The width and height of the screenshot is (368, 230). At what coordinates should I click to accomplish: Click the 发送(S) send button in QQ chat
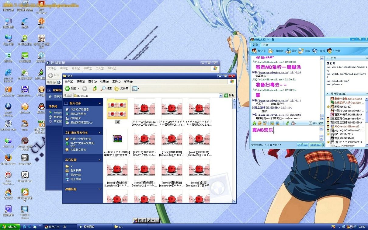315,145
